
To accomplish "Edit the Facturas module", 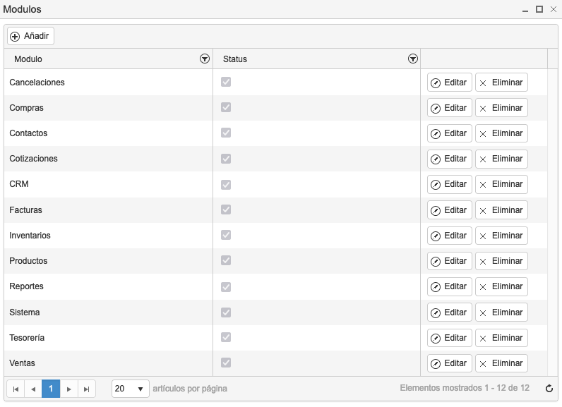I will coord(450,210).
